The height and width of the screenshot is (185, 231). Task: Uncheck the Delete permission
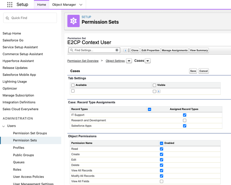[x=161, y=165]
